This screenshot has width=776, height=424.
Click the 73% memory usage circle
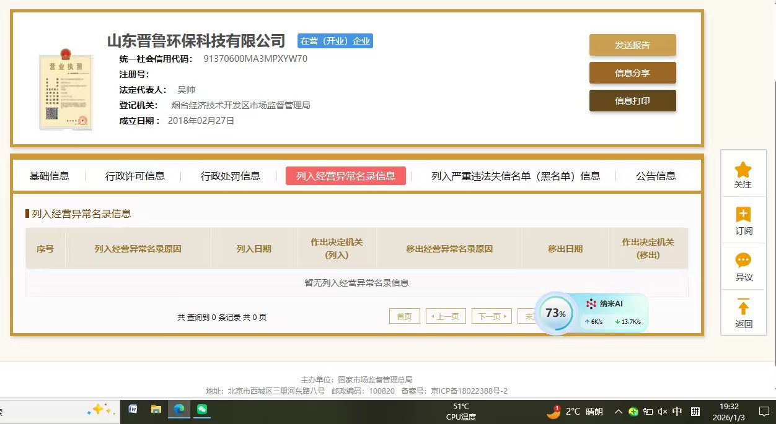[x=555, y=313]
